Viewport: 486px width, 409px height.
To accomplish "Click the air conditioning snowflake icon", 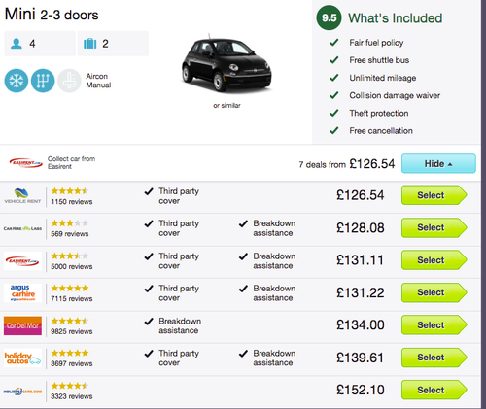I will click(17, 81).
